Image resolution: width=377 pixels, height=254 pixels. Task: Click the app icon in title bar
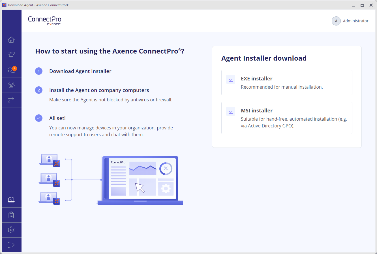[4, 5]
